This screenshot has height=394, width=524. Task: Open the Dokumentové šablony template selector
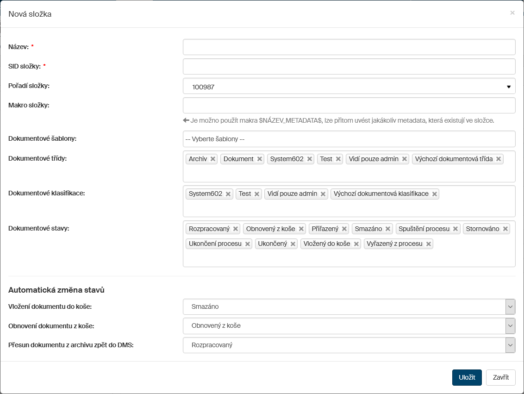349,139
